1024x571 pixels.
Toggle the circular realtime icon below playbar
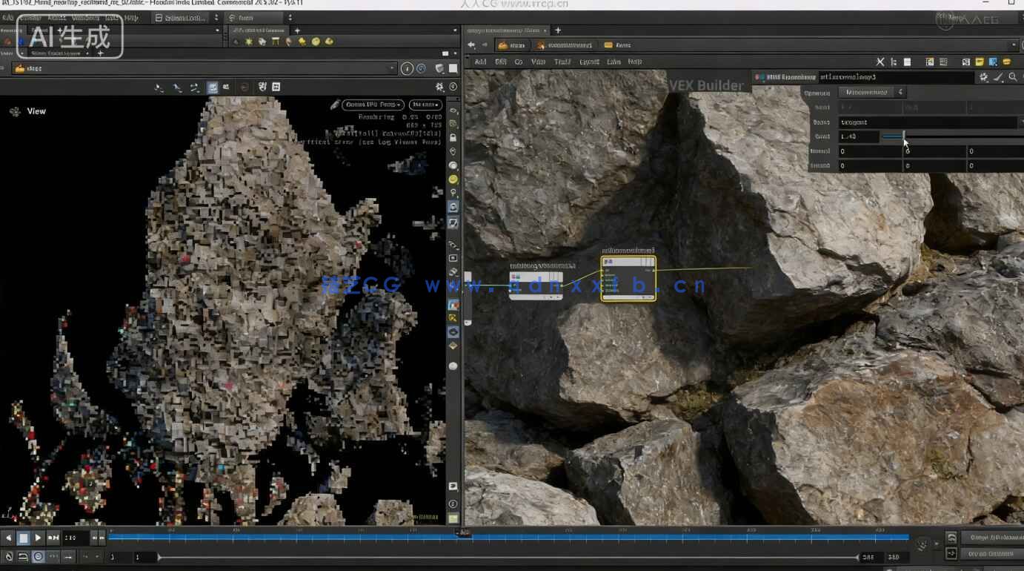coord(38,556)
